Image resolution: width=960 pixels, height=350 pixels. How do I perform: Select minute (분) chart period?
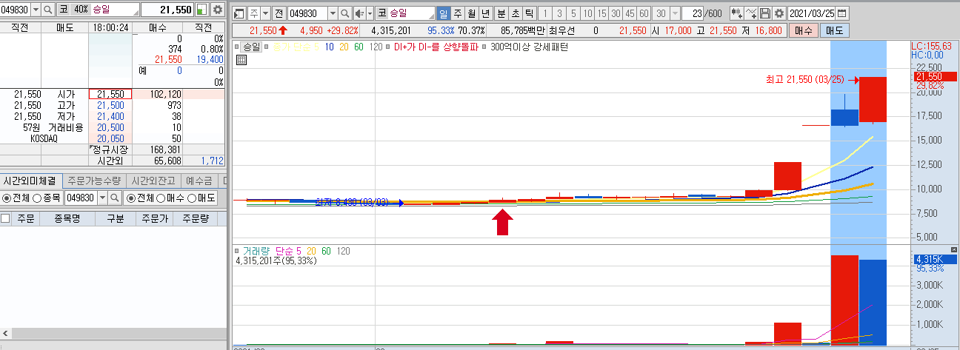[501, 13]
